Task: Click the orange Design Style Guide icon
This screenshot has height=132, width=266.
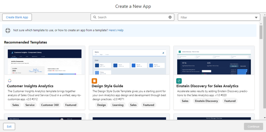Action: coord(94,81)
